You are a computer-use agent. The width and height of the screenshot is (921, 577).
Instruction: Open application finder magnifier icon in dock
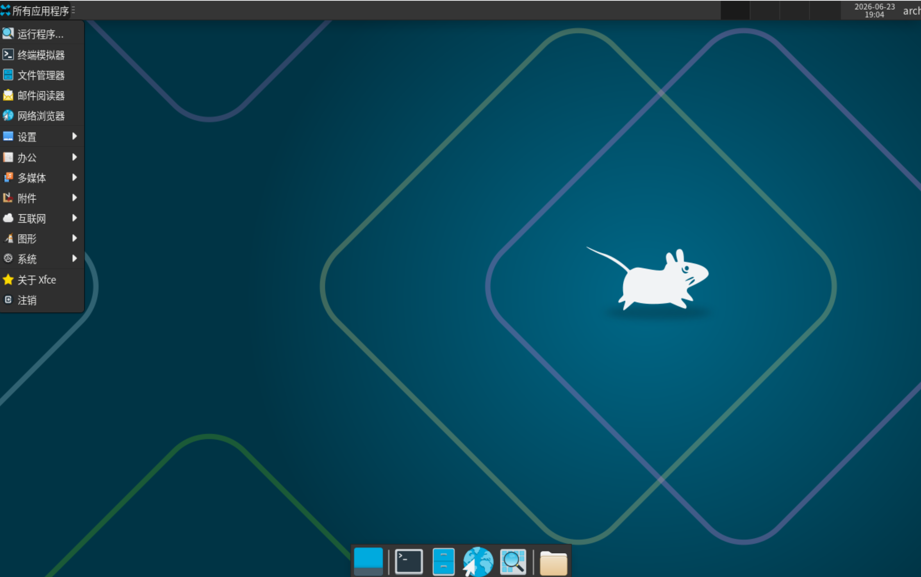tap(513, 562)
